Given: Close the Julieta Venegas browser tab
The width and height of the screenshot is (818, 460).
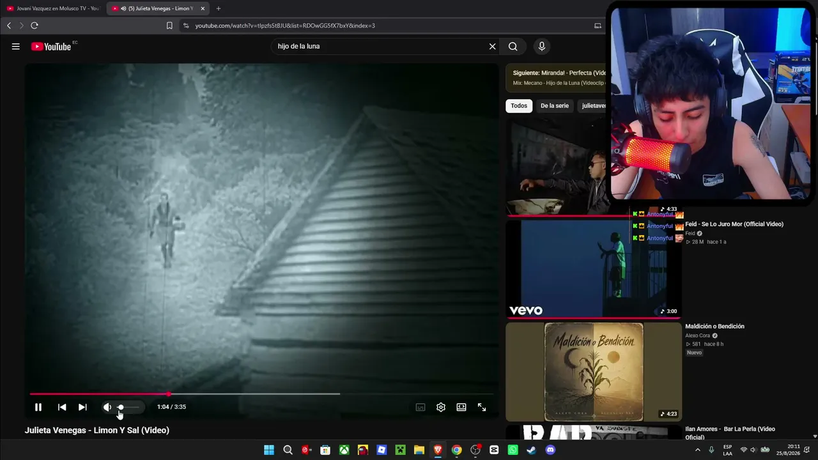Looking at the screenshot, I should pos(203,8).
